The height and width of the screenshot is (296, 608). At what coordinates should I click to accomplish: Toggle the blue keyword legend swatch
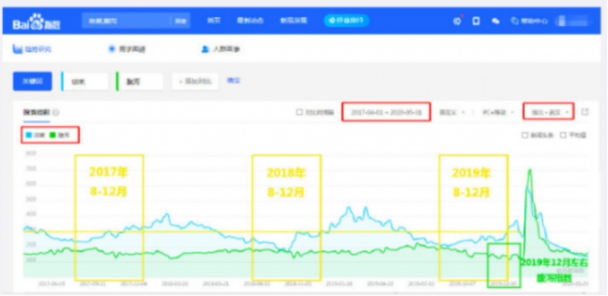point(28,135)
